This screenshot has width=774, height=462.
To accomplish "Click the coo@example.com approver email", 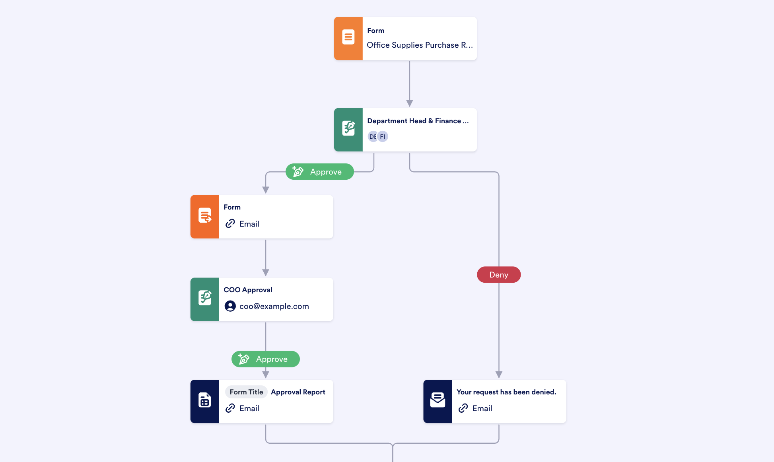I will pos(274,306).
